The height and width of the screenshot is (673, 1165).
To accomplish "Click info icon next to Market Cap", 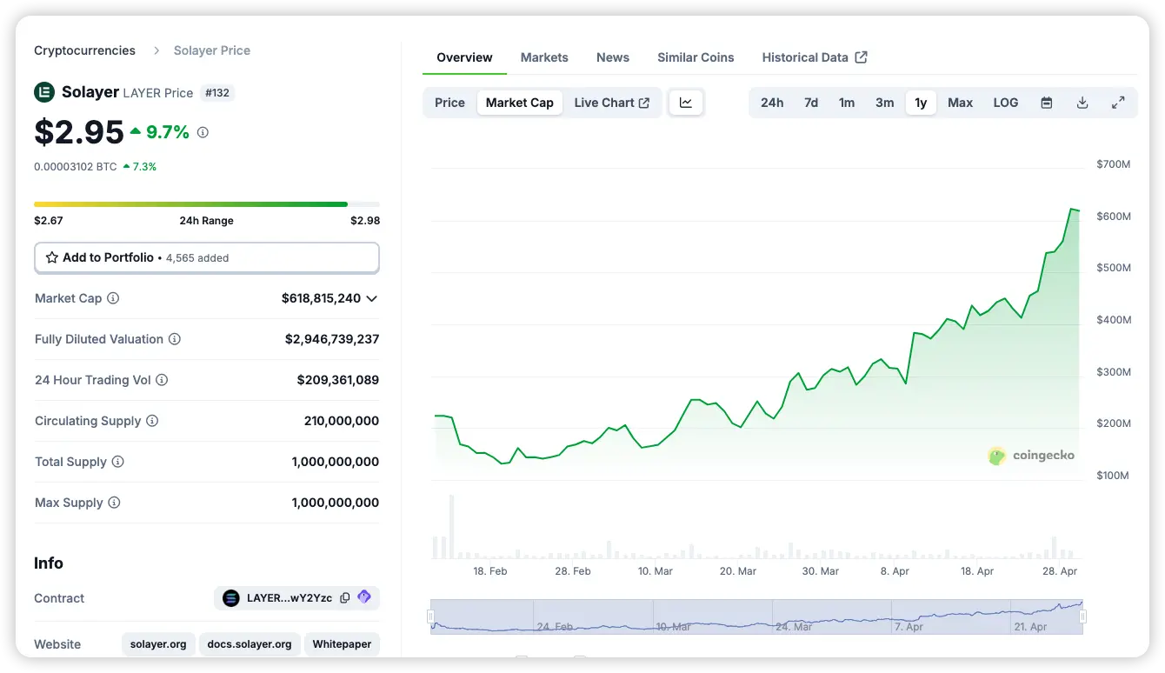I will click(x=113, y=298).
